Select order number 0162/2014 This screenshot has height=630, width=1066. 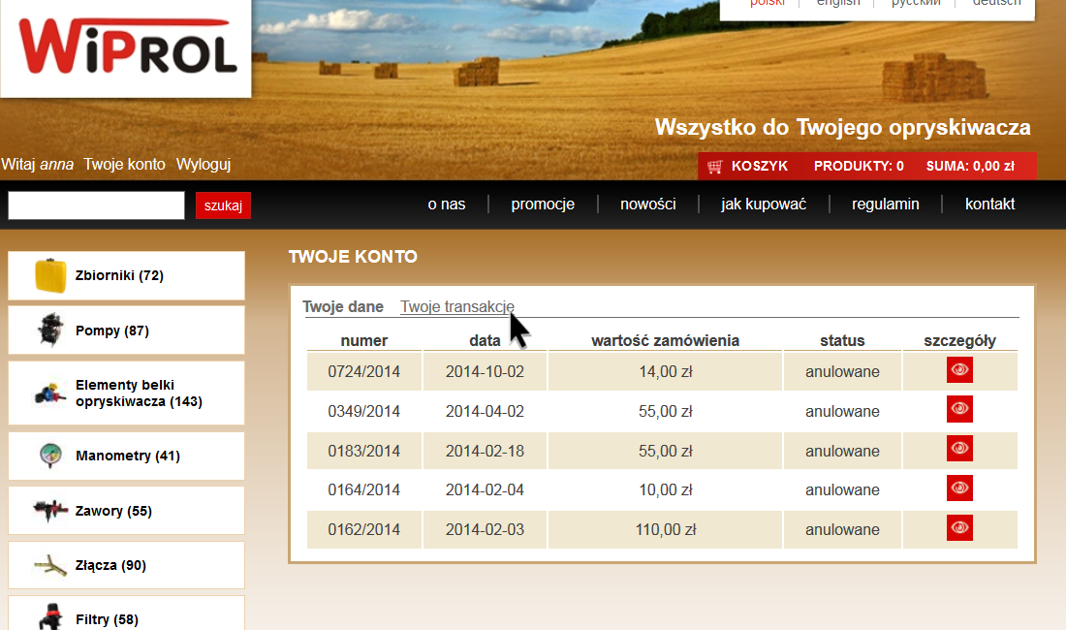coord(363,529)
